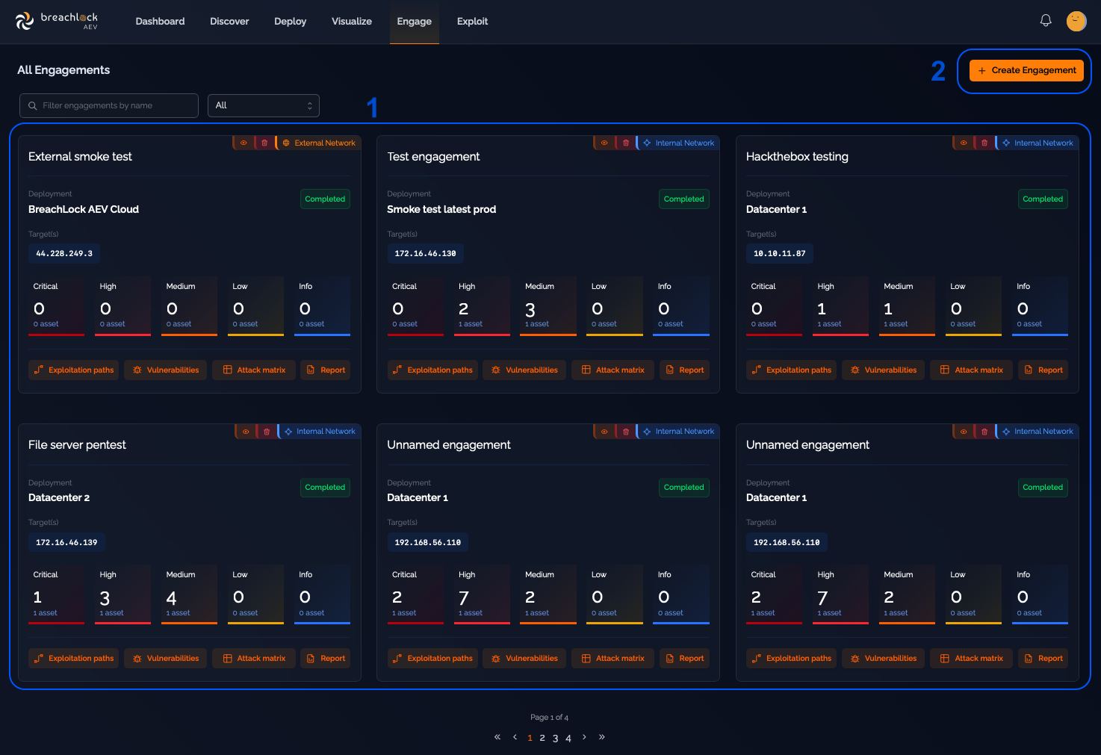Open Attack matrix for Hackthebox testing

pos(972,370)
